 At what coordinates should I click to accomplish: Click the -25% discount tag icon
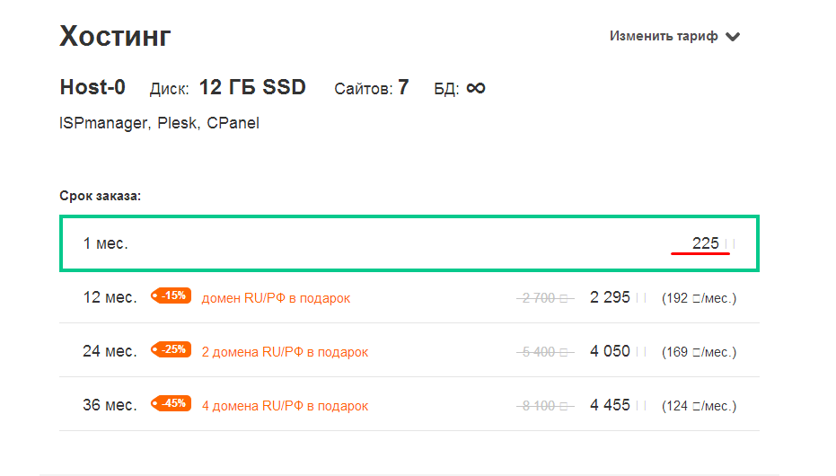(172, 349)
